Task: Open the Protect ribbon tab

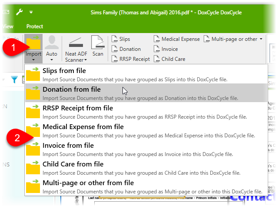Action: [x=35, y=27]
